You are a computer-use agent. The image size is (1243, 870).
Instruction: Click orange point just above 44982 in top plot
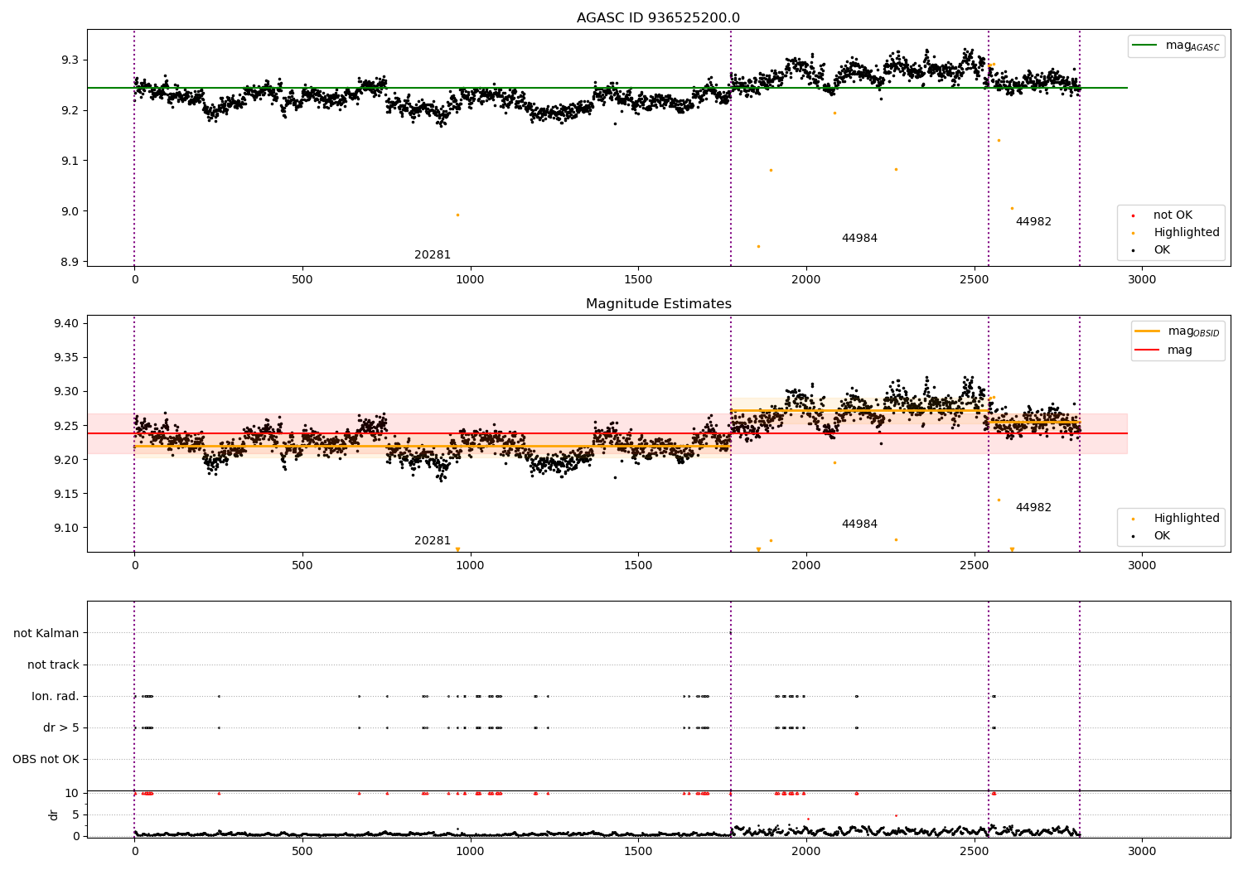(x=1012, y=208)
